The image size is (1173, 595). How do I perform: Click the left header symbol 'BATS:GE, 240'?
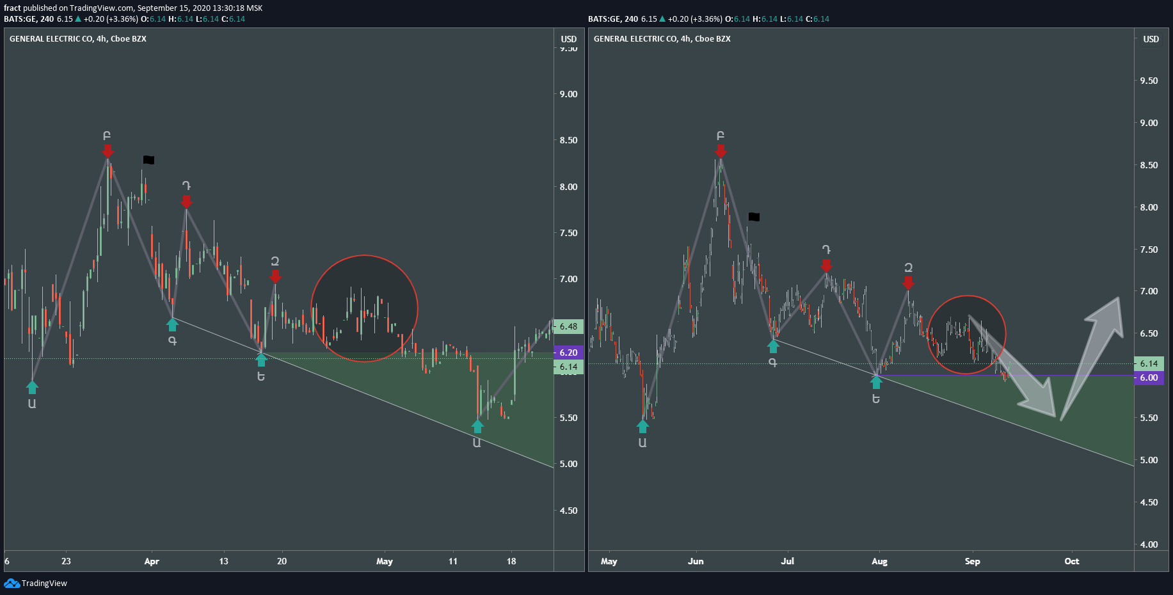29,19
